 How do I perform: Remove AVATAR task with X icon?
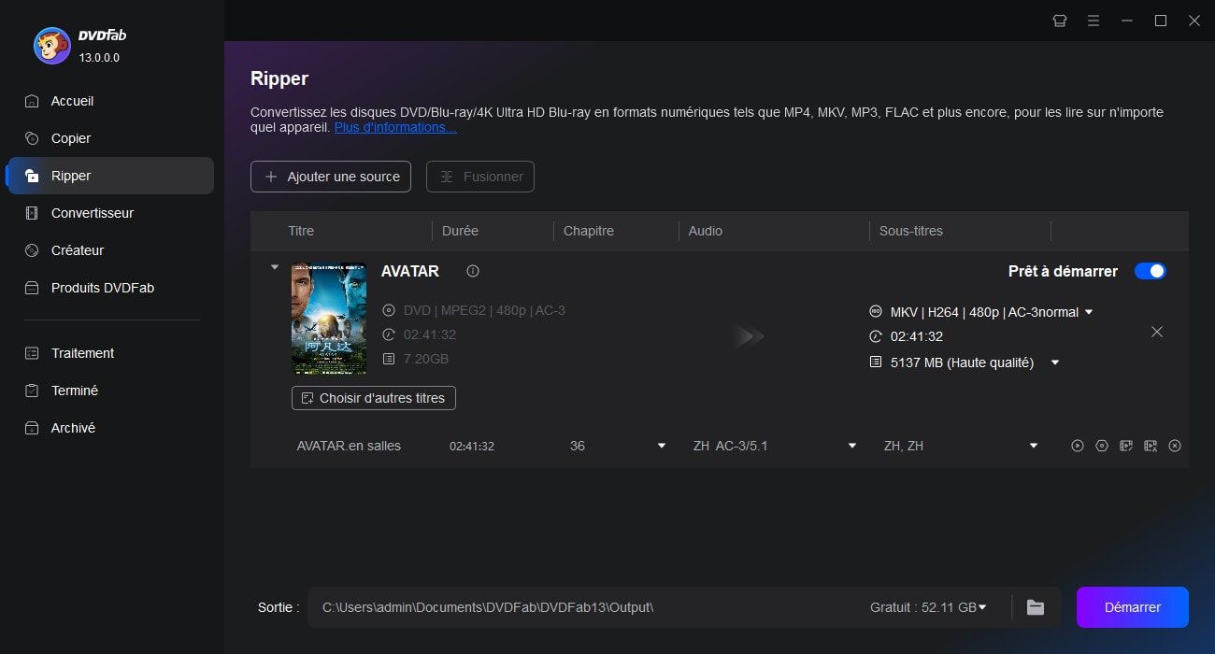(1157, 332)
